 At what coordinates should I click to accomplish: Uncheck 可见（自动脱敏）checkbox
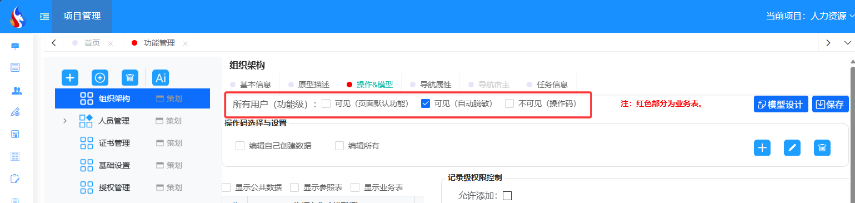[426, 103]
